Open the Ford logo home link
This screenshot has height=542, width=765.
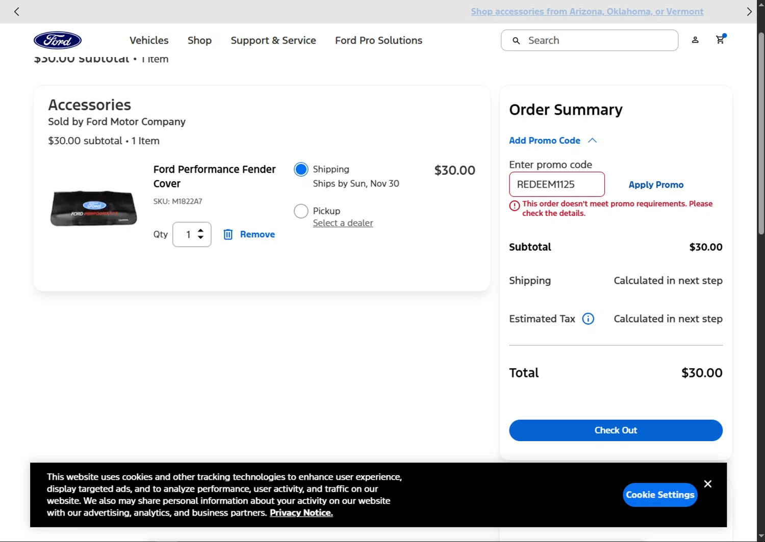click(58, 40)
